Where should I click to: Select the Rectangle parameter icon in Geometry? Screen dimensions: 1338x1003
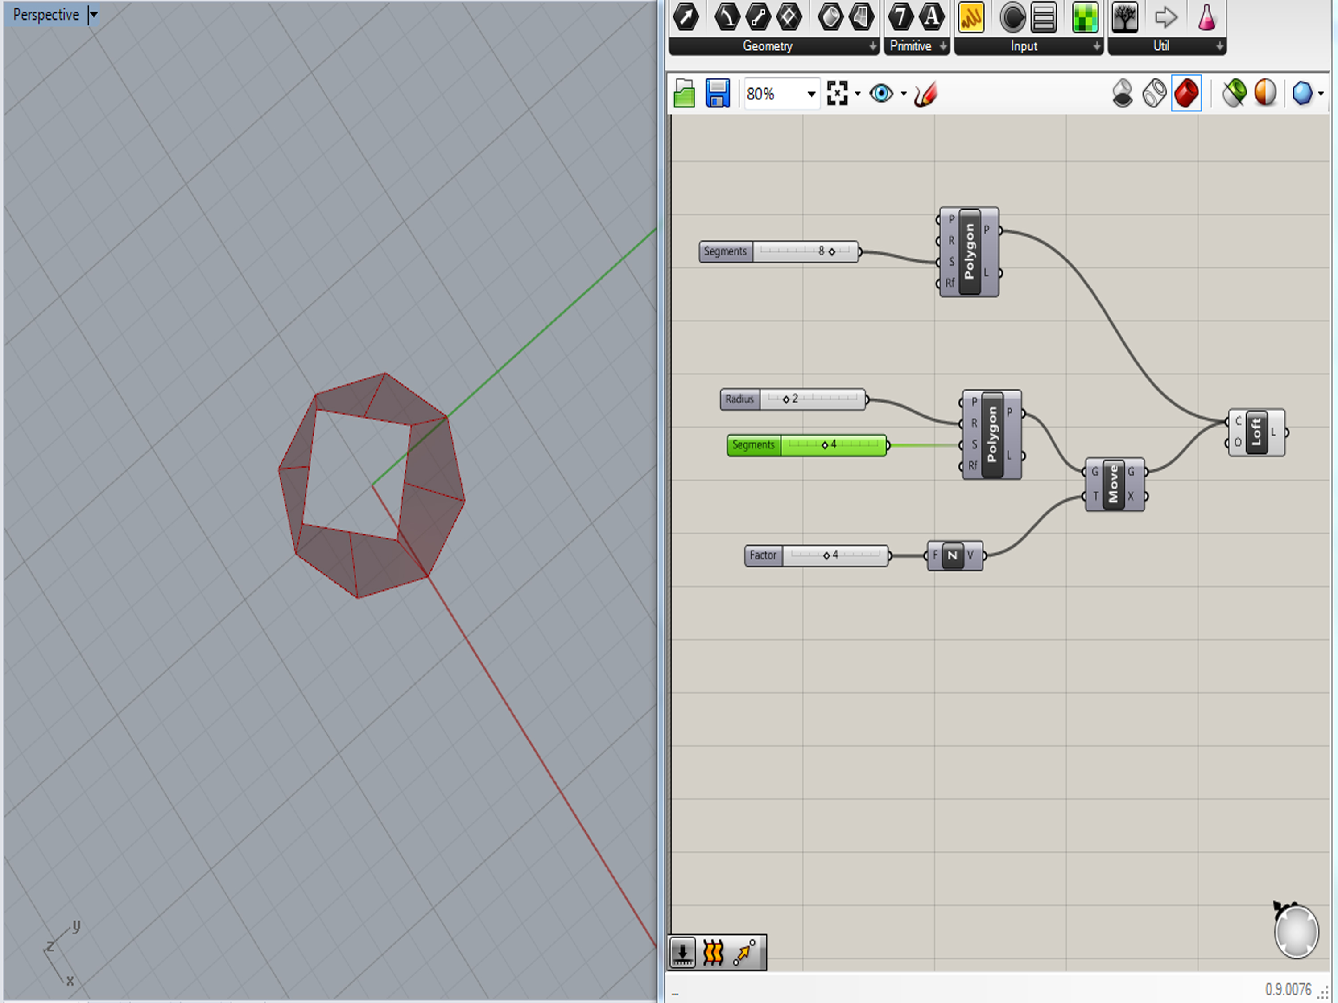[789, 17]
